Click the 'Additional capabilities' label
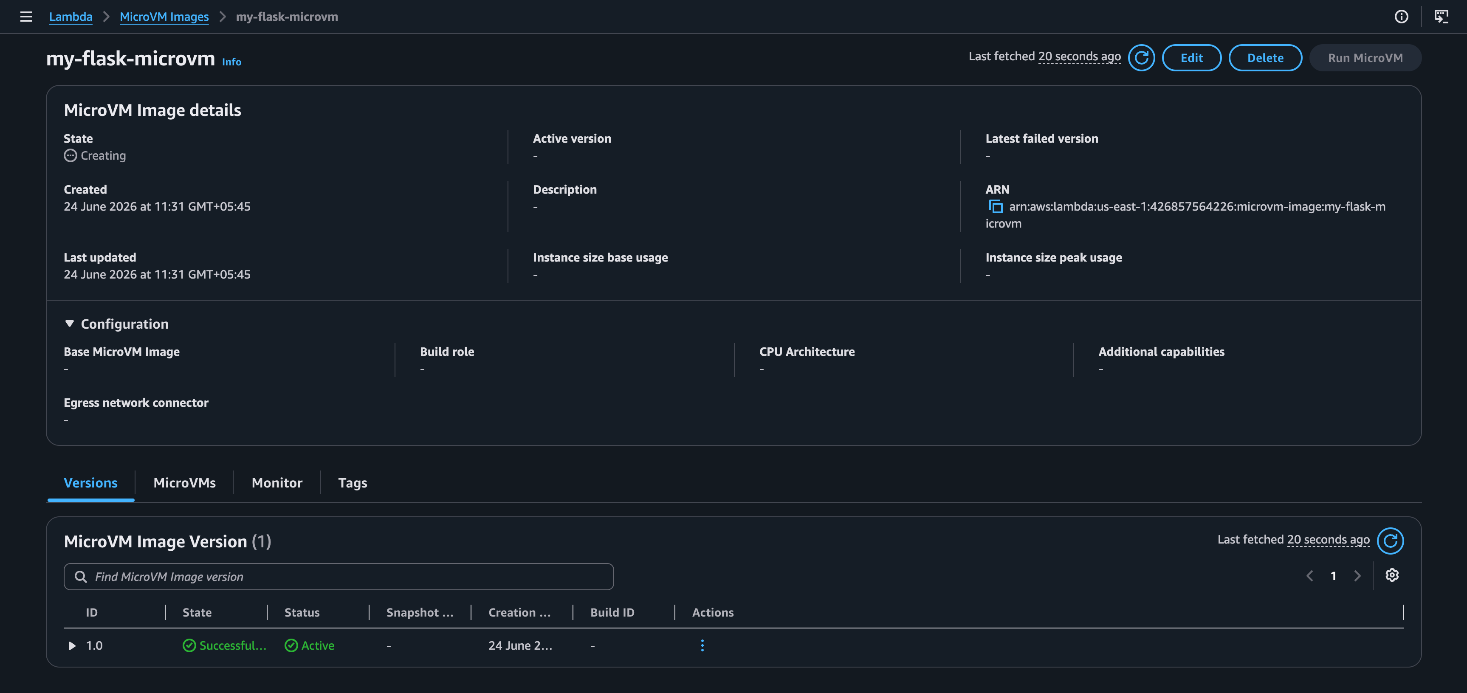 coord(1161,351)
